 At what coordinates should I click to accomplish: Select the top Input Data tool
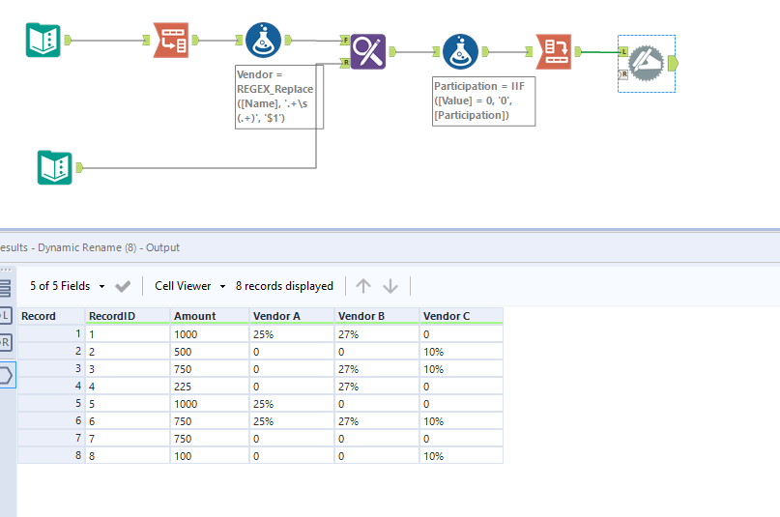click(x=43, y=41)
